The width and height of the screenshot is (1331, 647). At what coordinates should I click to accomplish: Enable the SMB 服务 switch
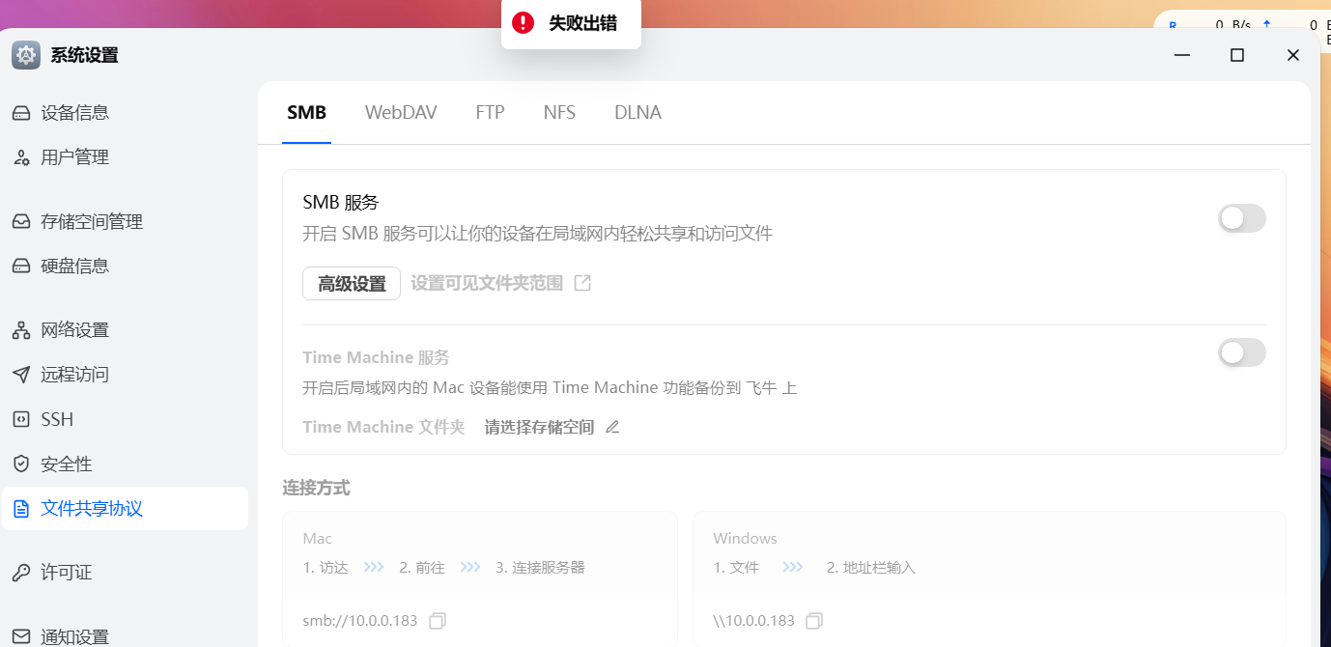[1241, 218]
